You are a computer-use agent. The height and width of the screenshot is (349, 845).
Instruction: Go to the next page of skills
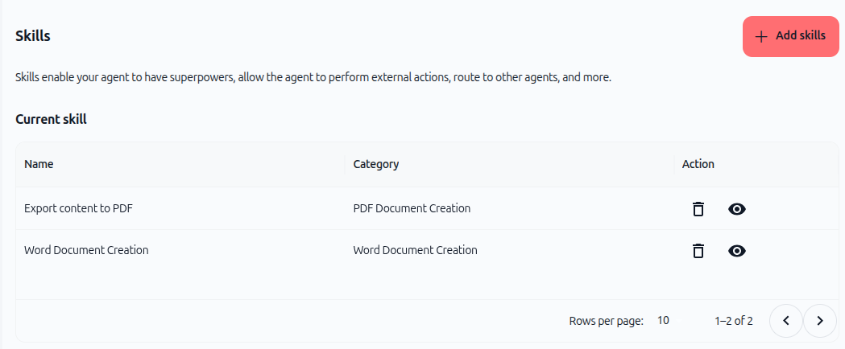pyautogui.click(x=820, y=321)
